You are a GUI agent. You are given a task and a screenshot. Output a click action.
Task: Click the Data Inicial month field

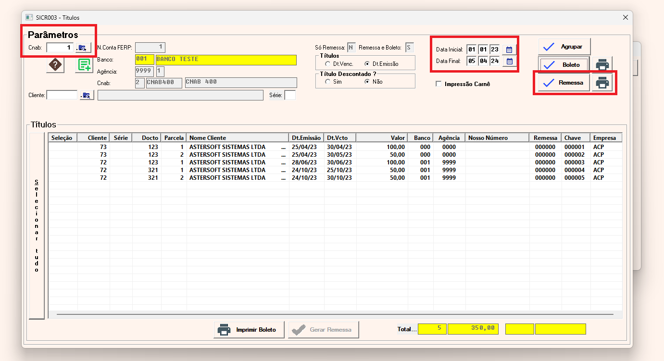click(x=483, y=49)
